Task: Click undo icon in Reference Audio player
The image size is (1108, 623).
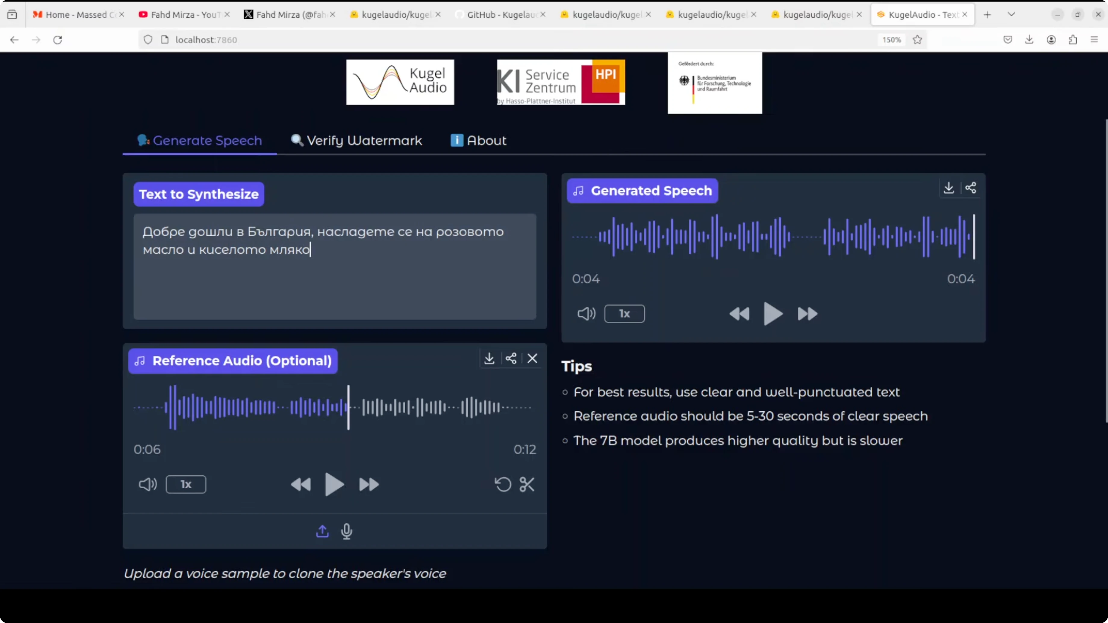Action: (503, 485)
